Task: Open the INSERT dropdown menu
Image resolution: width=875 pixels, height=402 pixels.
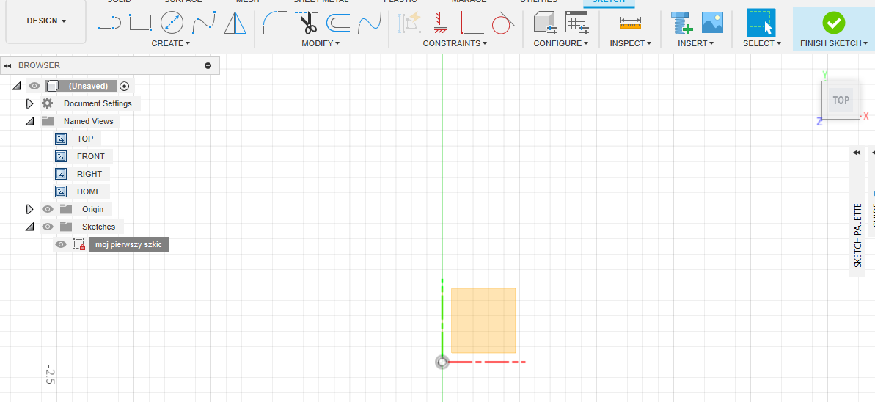Action: click(696, 43)
